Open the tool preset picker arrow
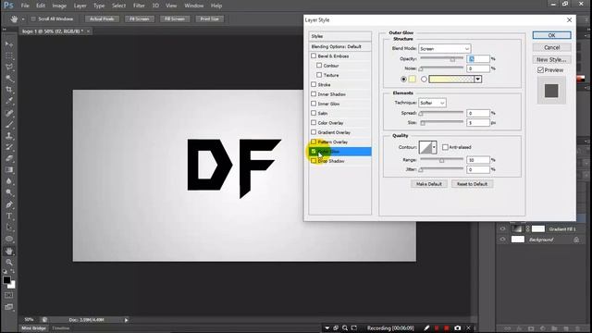The width and height of the screenshot is (592, 333). (x=23, y=18)
